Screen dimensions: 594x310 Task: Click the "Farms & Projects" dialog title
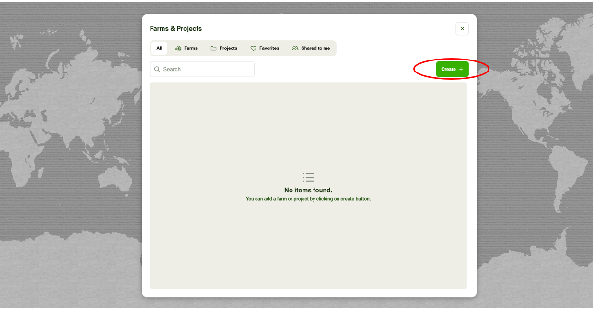(176, 29)
